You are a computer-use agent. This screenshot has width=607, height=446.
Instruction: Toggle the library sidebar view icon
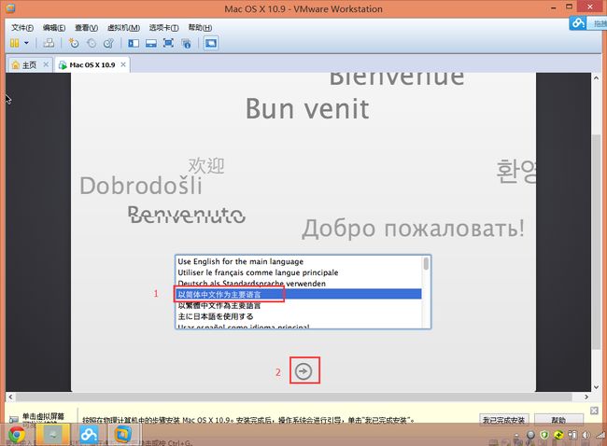point(134,43)
